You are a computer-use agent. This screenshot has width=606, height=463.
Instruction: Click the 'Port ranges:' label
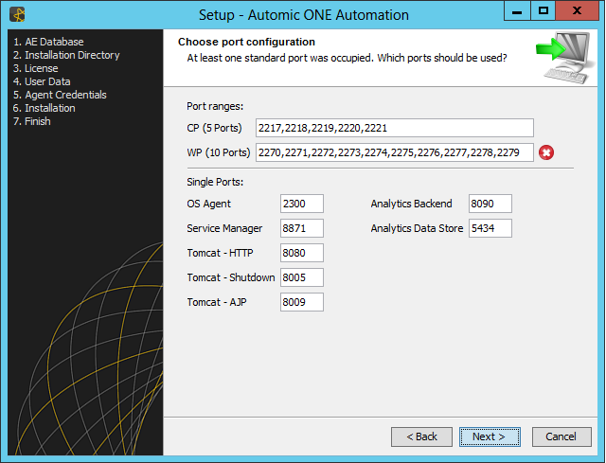pos(215,106)
